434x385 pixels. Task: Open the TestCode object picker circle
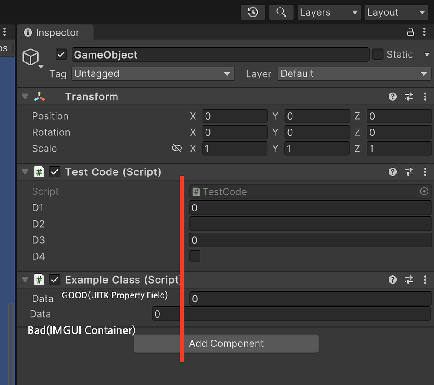click(x=424, y=191)
